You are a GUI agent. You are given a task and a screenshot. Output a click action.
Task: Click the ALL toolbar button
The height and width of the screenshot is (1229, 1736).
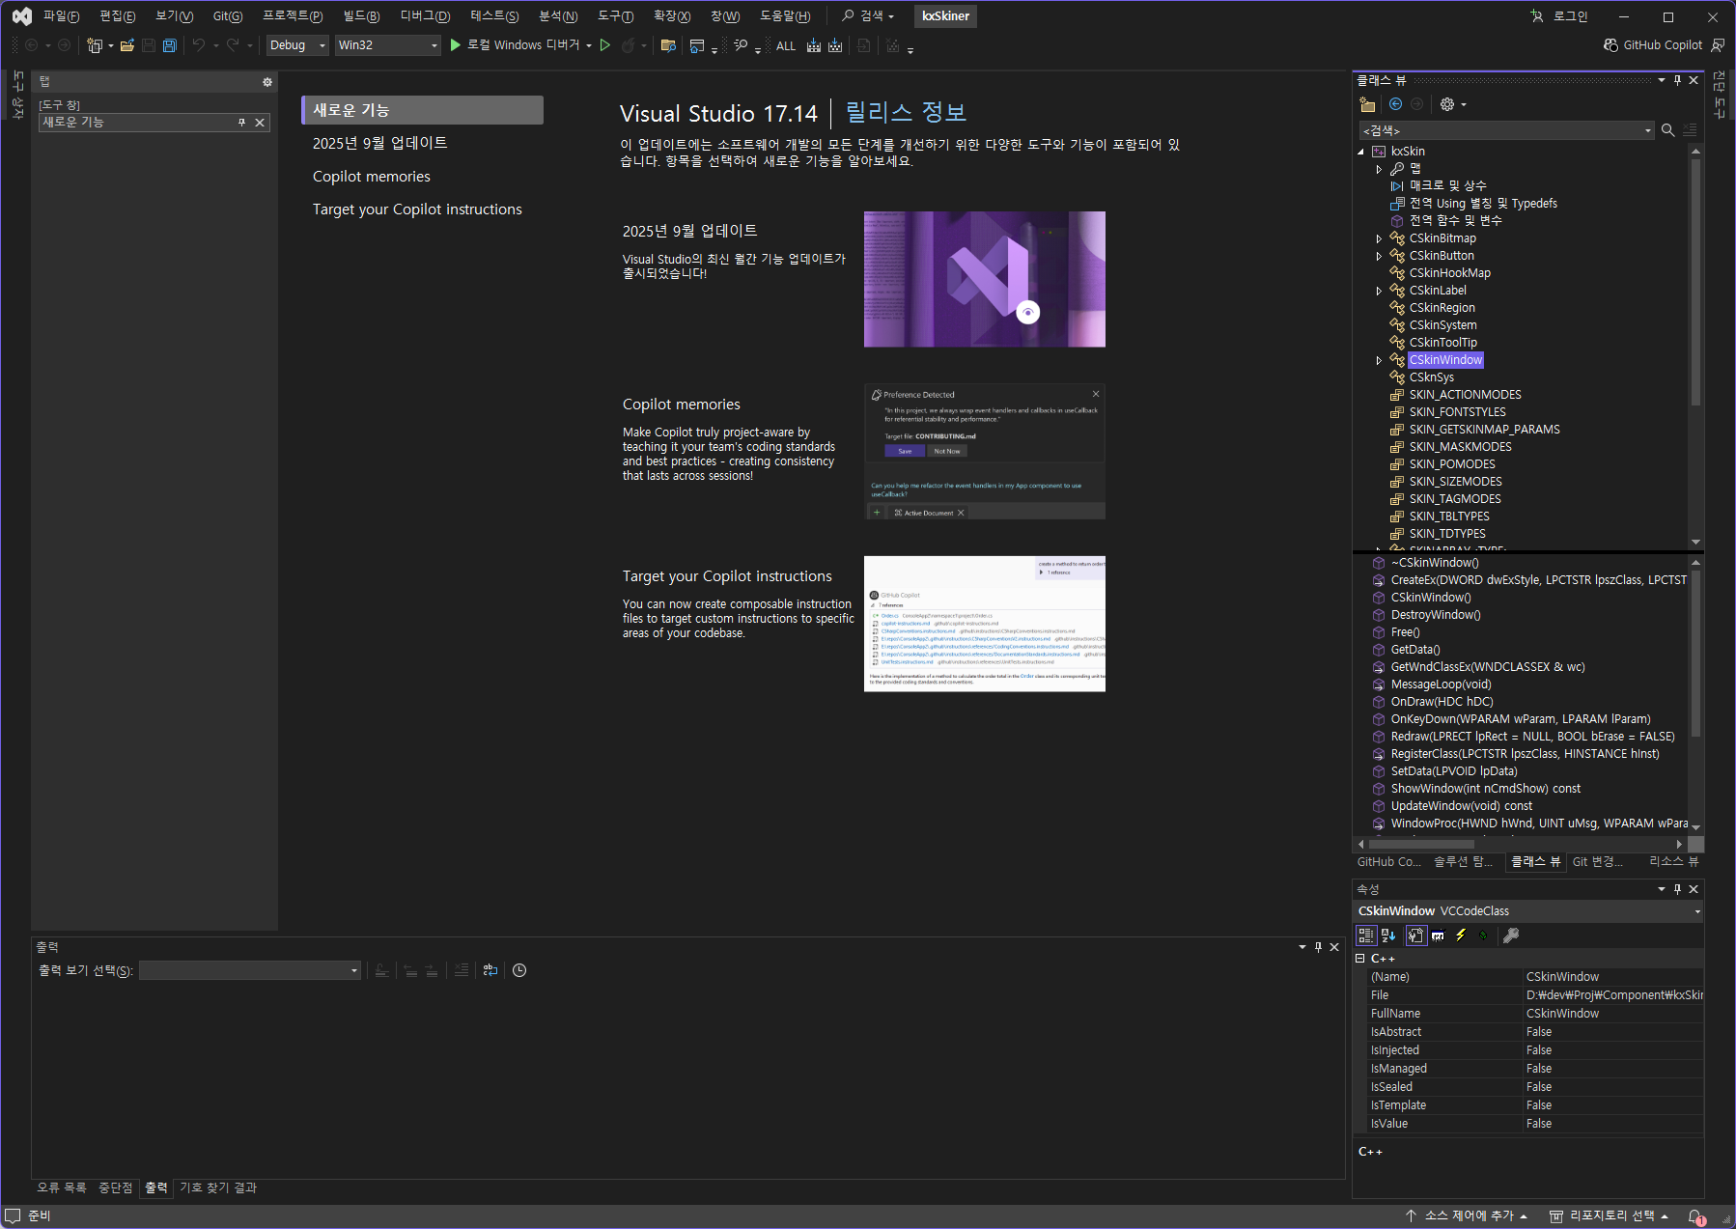[x=786, y=45]
